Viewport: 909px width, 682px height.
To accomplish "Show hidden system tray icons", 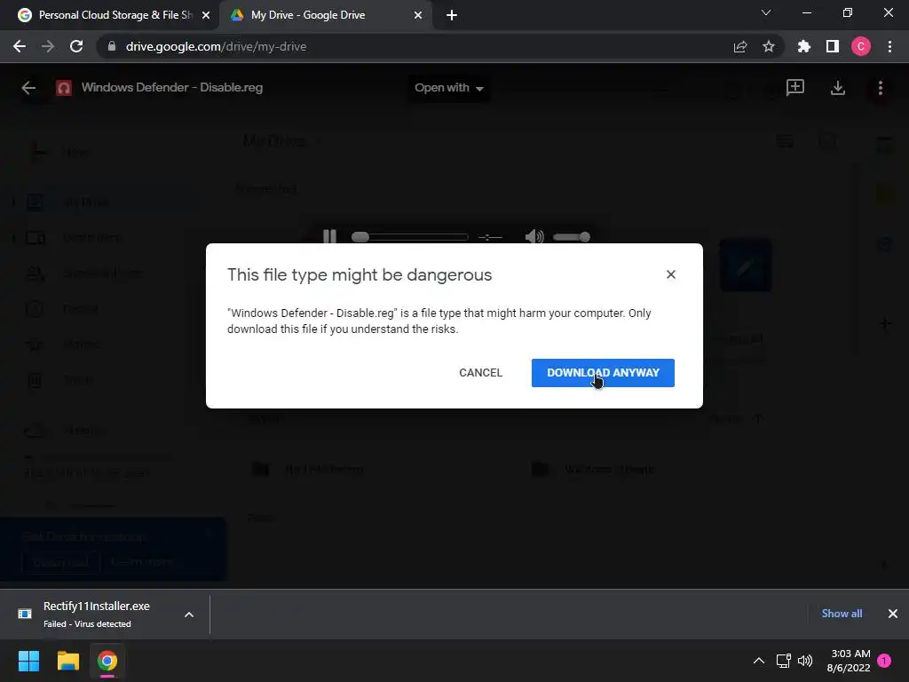I will 759,661.
